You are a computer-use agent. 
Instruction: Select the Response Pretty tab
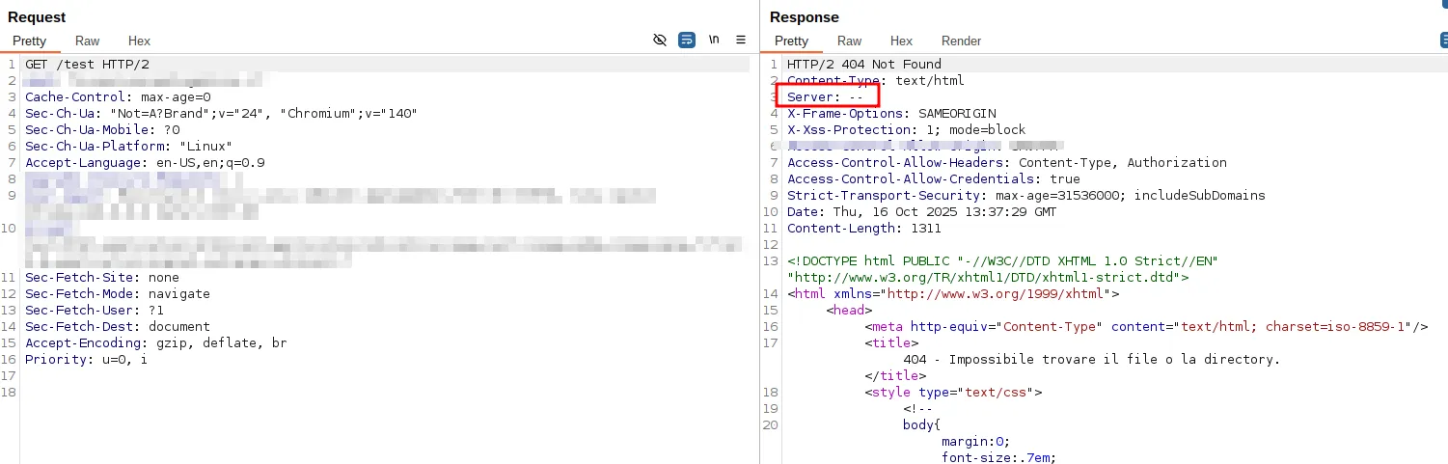pyautogui.click(x=791, y=41)
